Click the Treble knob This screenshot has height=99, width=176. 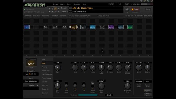coord(93,67)
